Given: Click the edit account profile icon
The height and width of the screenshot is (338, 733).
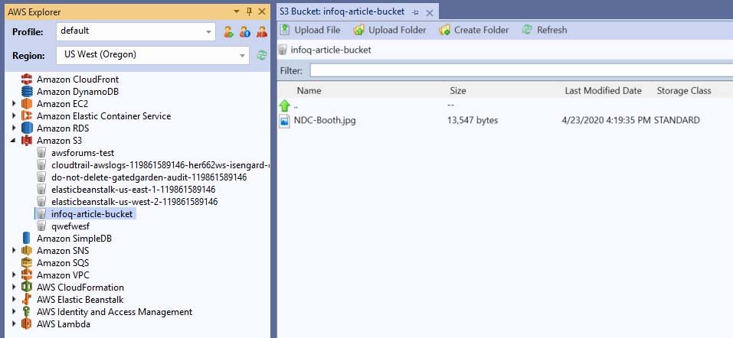Looking at the screenshot, I should 245,32.
